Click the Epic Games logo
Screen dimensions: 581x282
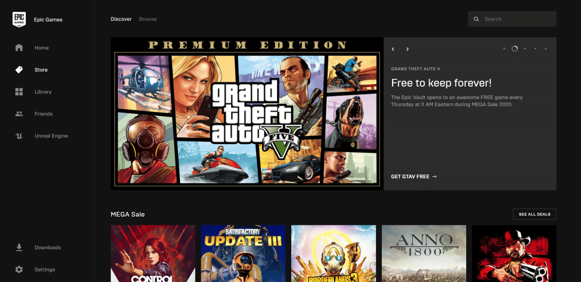[19, 19]
